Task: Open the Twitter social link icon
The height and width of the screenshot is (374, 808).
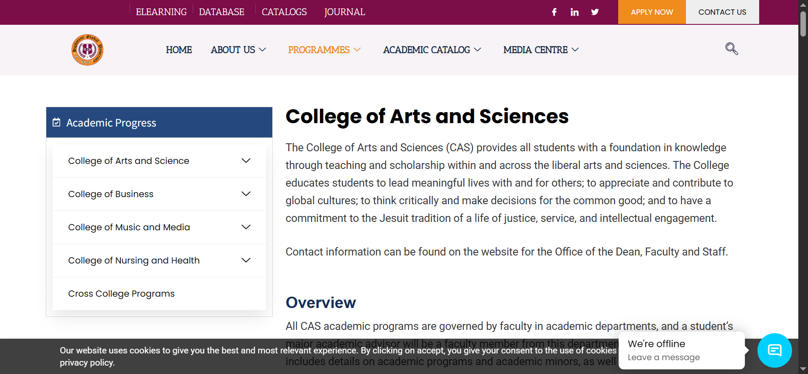Action: pyautogui.click(x=595, y=12)
